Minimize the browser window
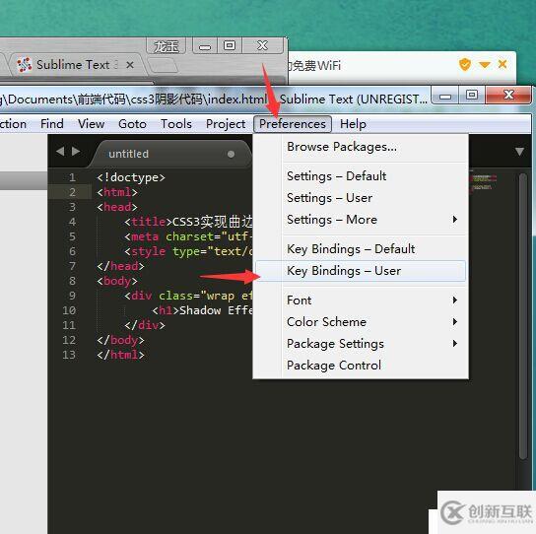 click(205, 45)
